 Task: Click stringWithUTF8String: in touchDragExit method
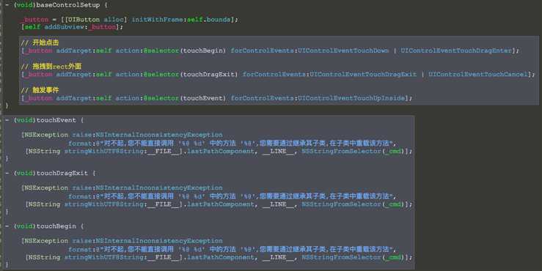pyautogui.click(x=106, y=204)
